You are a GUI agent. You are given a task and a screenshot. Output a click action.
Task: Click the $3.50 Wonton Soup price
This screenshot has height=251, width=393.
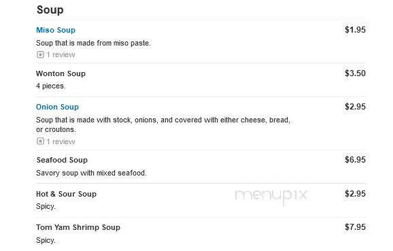355,73
